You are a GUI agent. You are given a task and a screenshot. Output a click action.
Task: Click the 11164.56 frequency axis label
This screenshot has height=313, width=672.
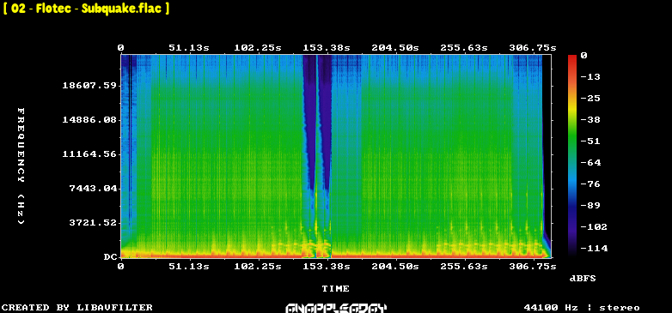pyautogui.click(x=89, y=154)
